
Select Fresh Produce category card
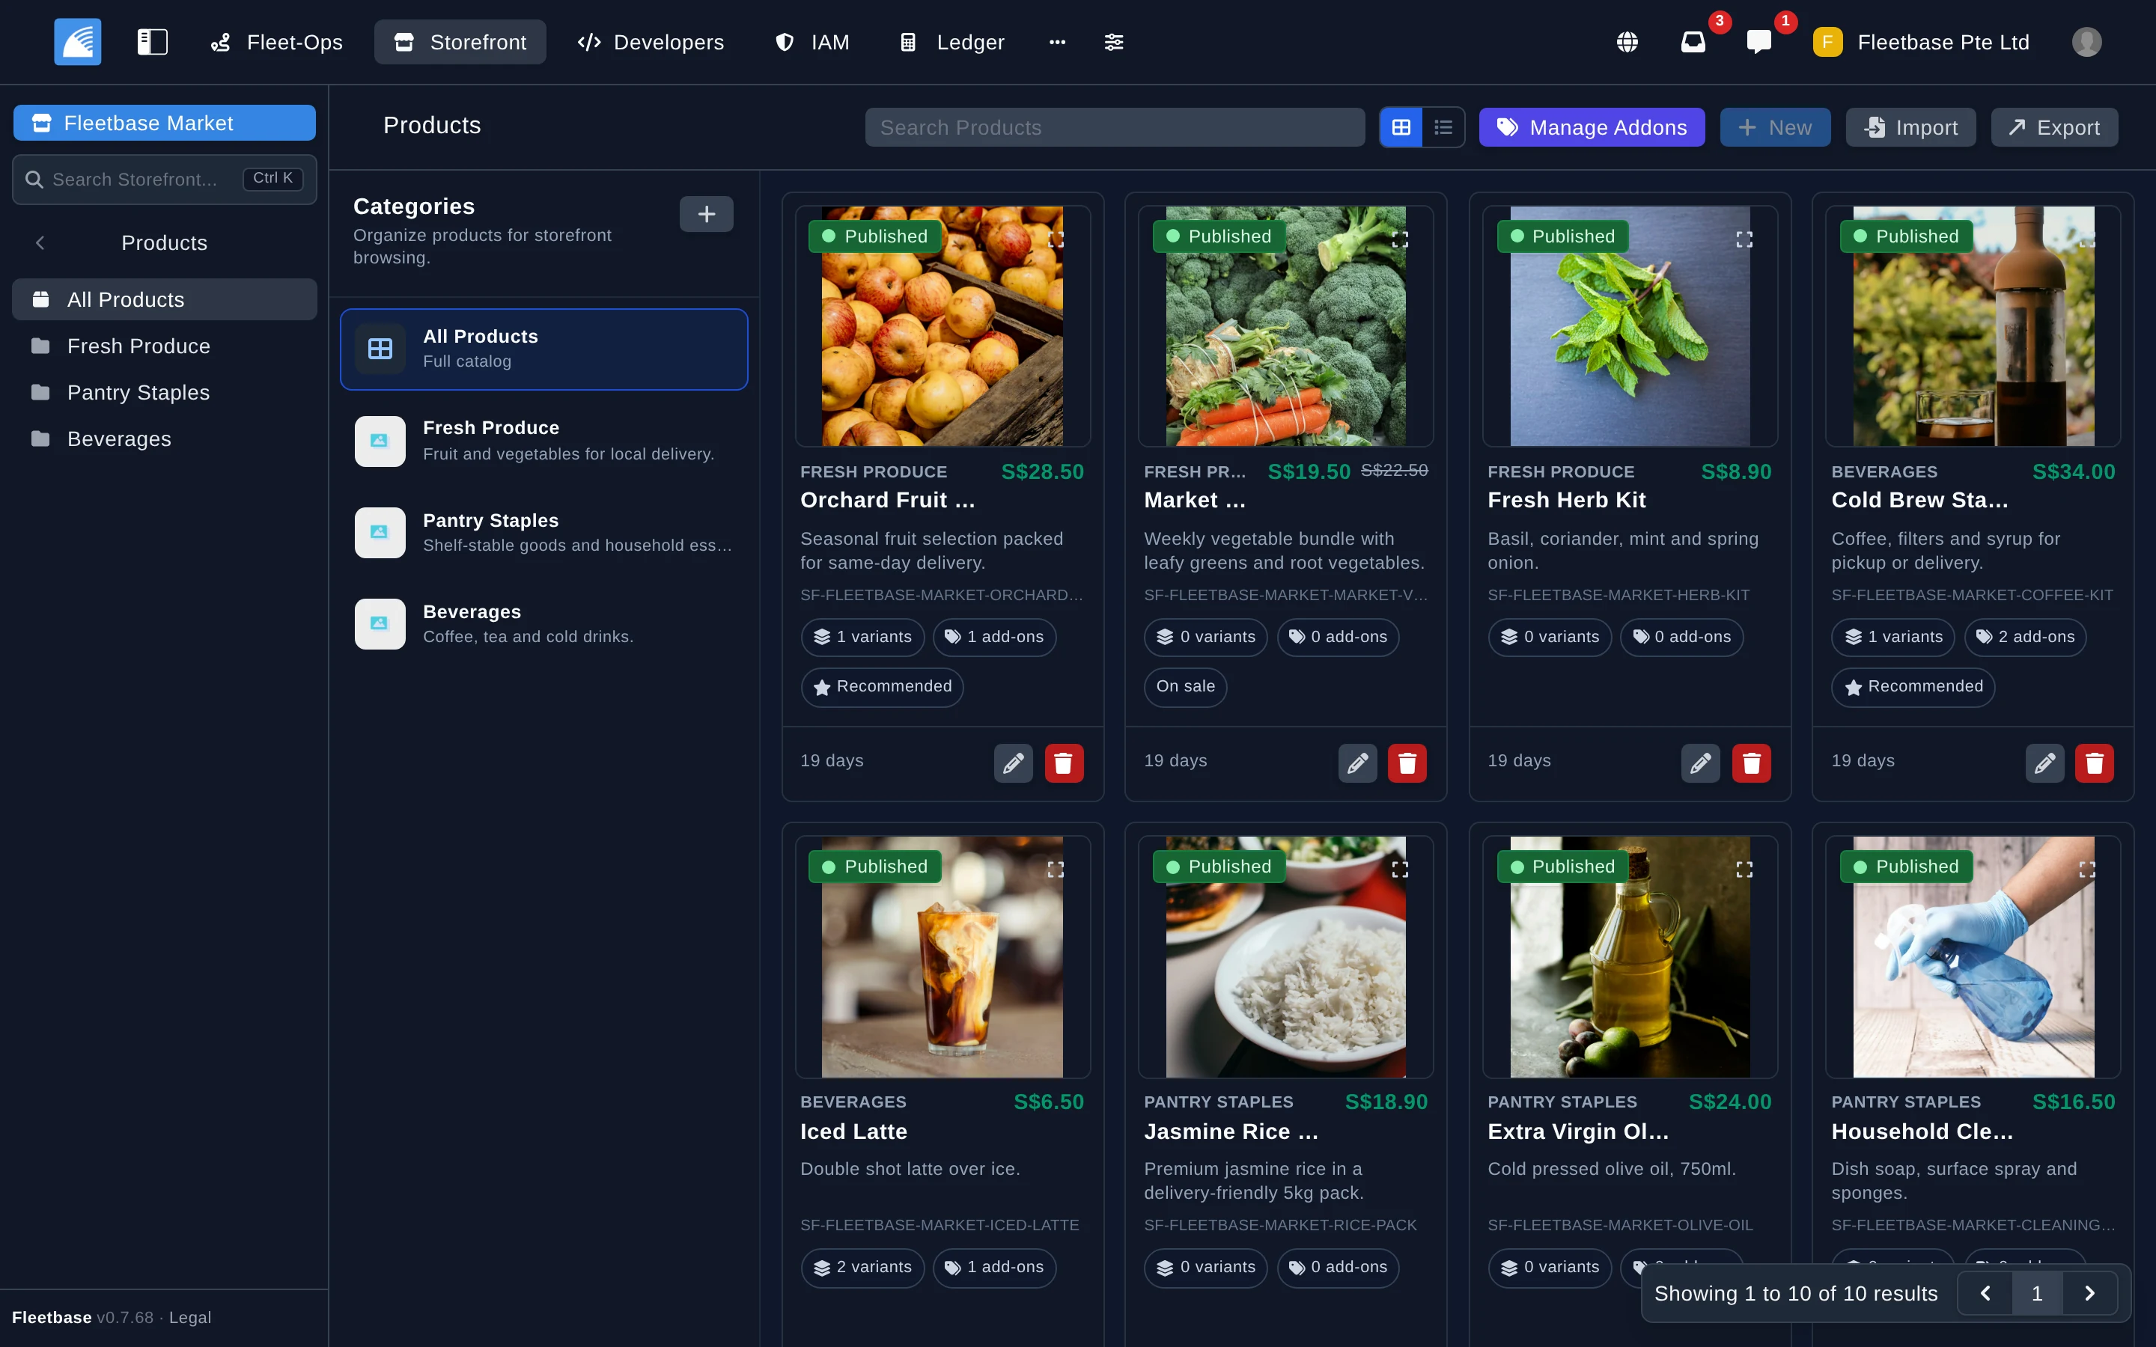coord(543,440)
